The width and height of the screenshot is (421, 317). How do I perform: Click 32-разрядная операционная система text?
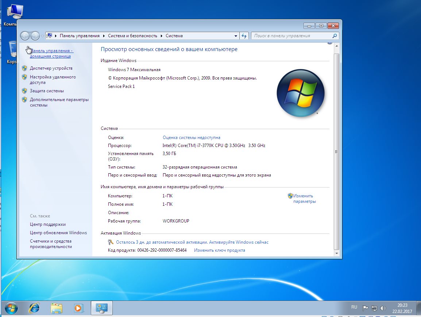[200, 167]
